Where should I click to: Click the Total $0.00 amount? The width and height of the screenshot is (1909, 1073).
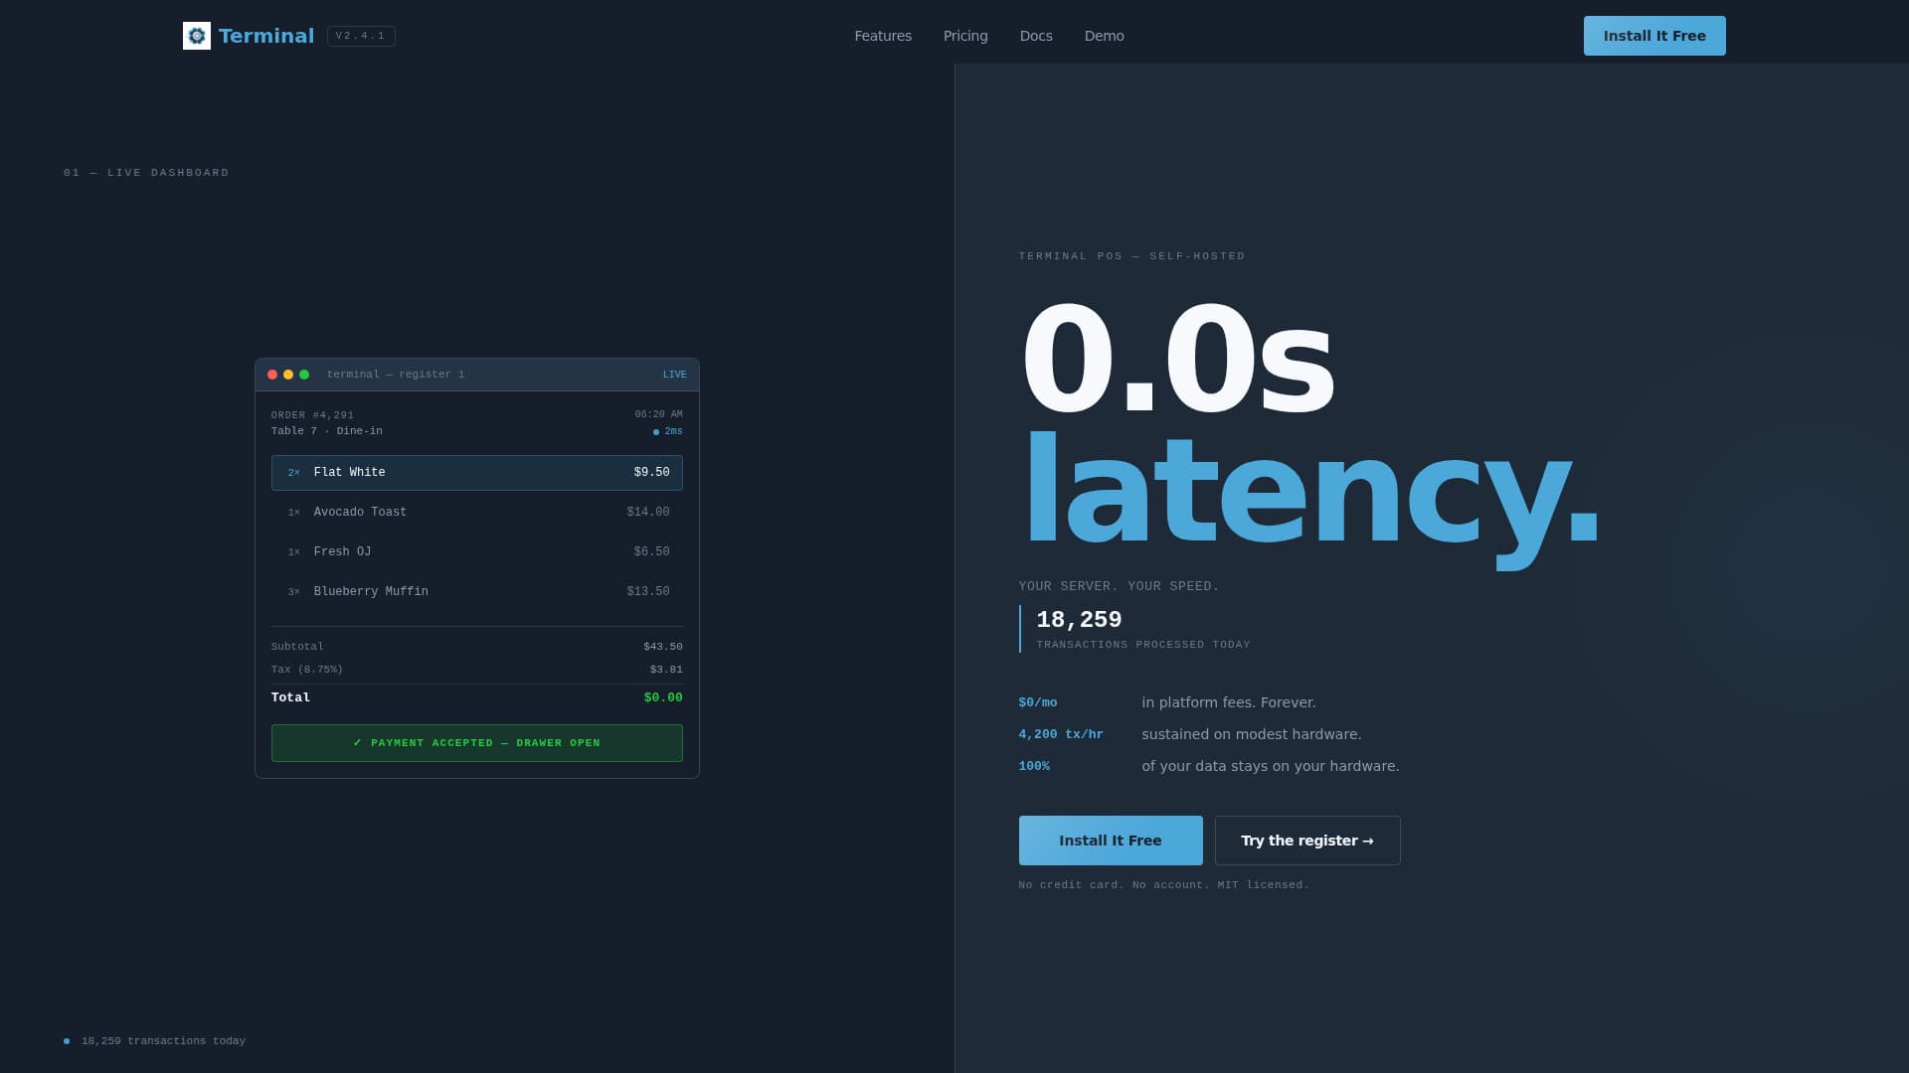click(663, 697)
